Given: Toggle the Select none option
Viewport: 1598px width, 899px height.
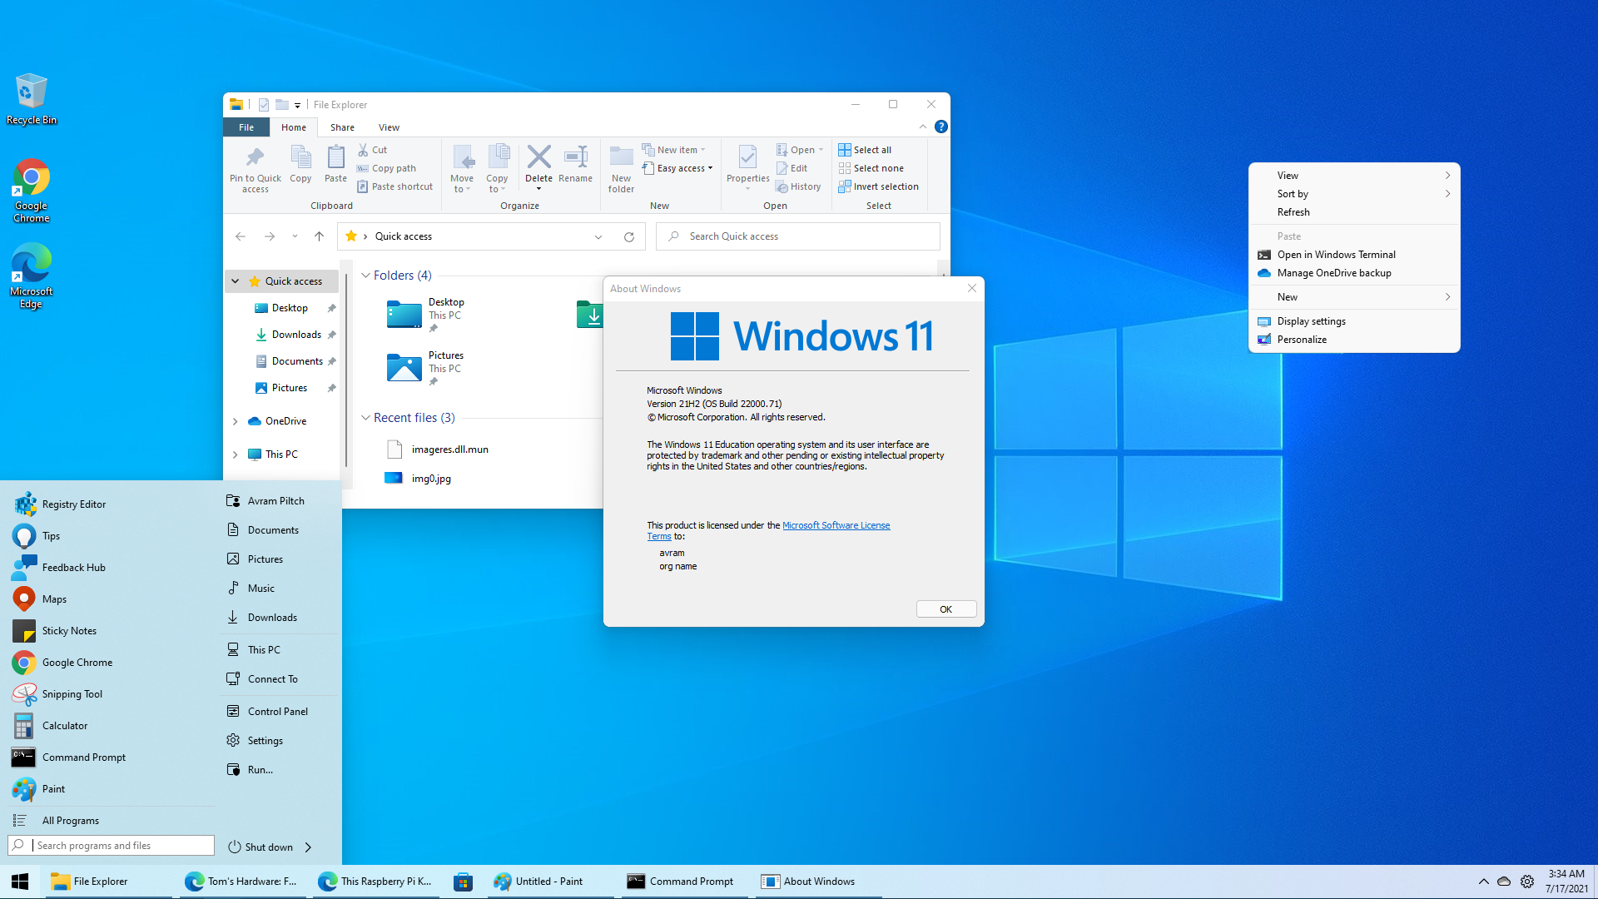Looking at the screenshot, I should (x=877, y=168).
